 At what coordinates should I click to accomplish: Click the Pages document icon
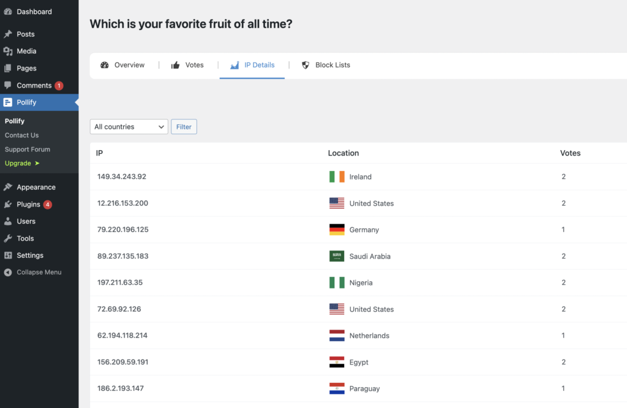pyautogui.click(x=8, y=69)
